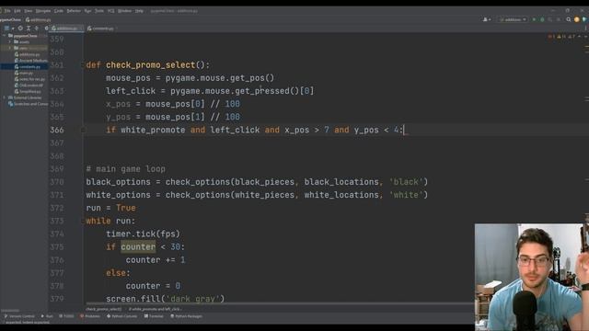Viewport: 589px width, 331px height.
Task: Click the pygameChess breadcrumb in navigation bar
Action: tap(10, 19)
